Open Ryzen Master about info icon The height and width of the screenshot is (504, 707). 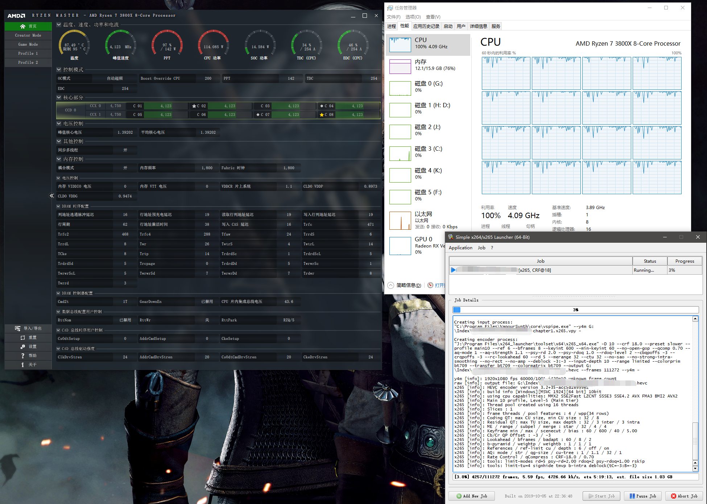[x=22, y=365]
